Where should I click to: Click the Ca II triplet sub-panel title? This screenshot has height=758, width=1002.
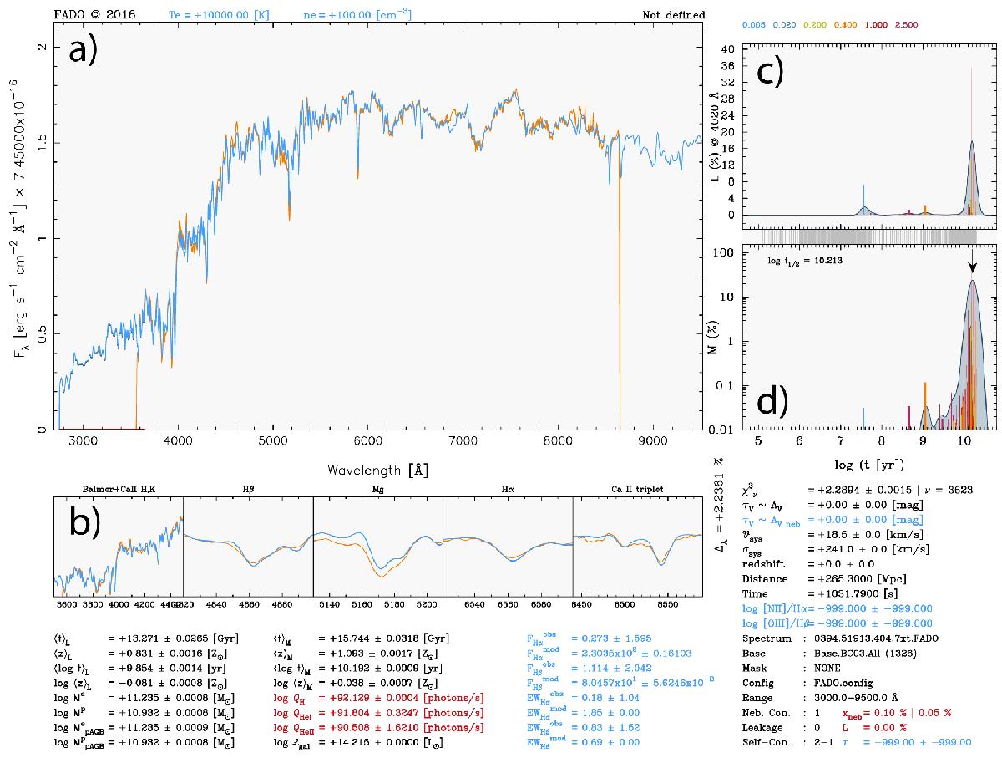click(637, 491)
